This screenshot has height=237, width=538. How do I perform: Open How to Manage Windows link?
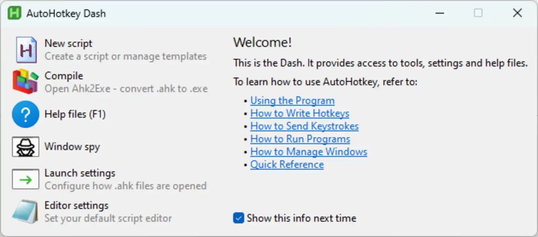tap(309, 151)
